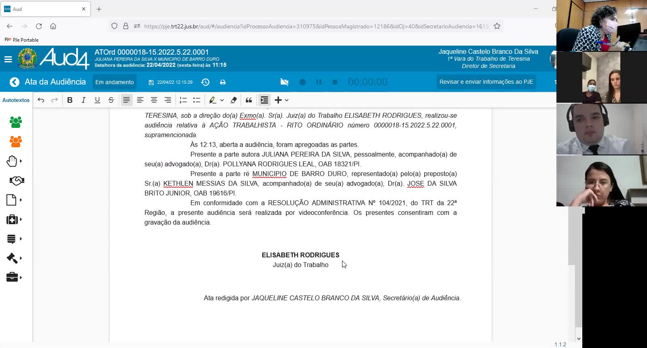Pause the recording
The height and width of the screenshot is (348, 647).
319,82
